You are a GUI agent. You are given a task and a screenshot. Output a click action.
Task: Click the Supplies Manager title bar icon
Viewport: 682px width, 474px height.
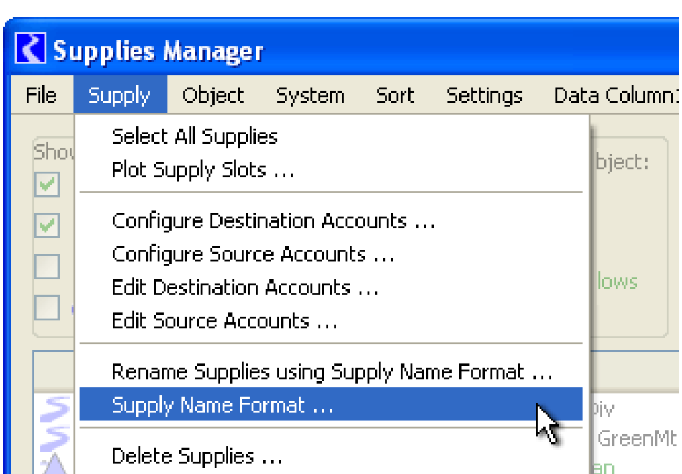31,50
